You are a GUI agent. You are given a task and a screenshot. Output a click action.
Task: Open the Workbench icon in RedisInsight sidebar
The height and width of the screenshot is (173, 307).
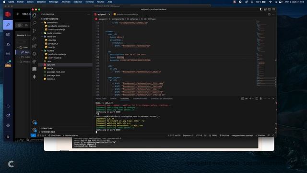(x=8, y=35)
